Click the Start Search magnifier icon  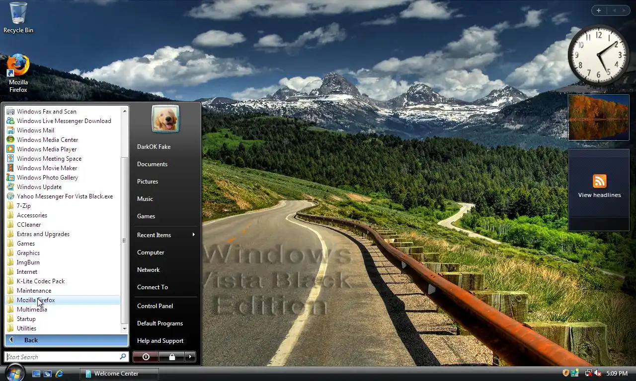click(123, 357)
